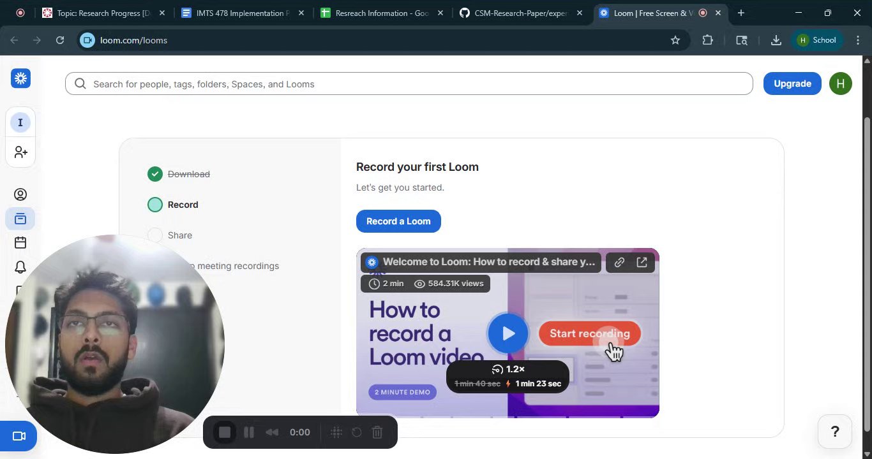Click the "Record your first Loom" heading
This screenshot has width=872, height=459.
(417, 167)
